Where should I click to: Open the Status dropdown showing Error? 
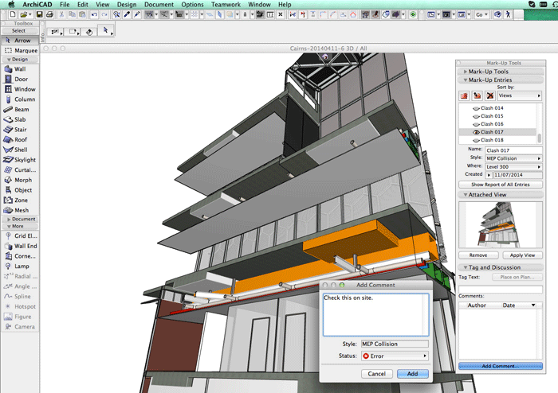[395, 356]
